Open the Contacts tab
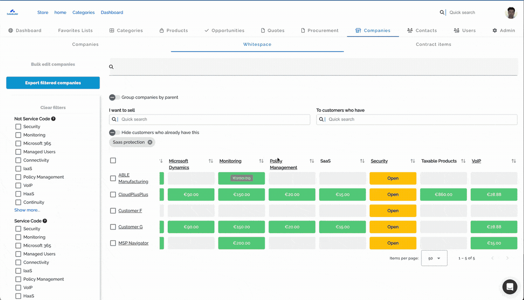This screenshot has height=300, width=524. pyautogui.click(x=422, y=31)
